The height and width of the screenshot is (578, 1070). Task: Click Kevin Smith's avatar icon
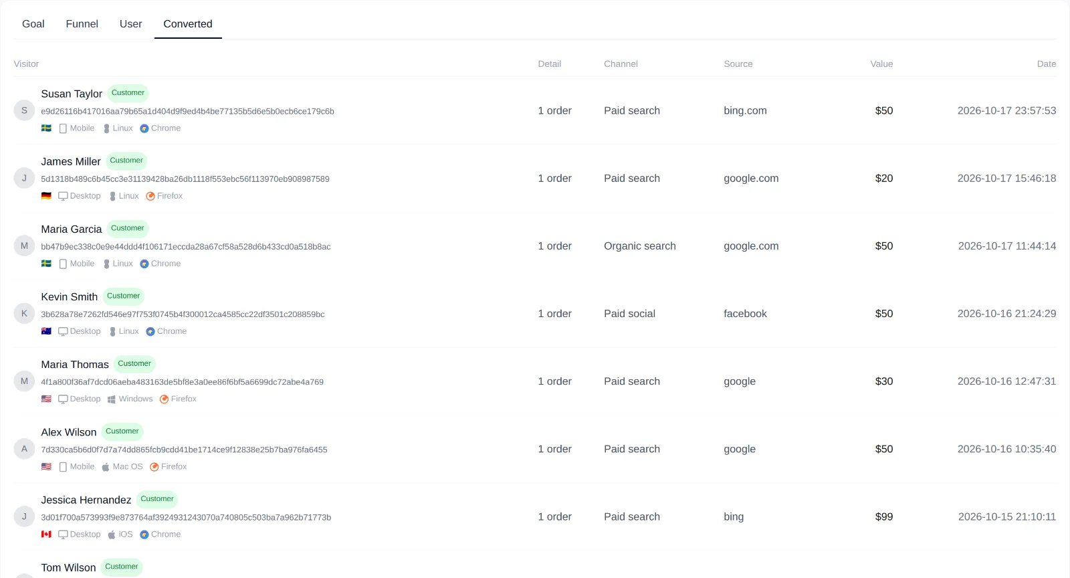point(24,313)
